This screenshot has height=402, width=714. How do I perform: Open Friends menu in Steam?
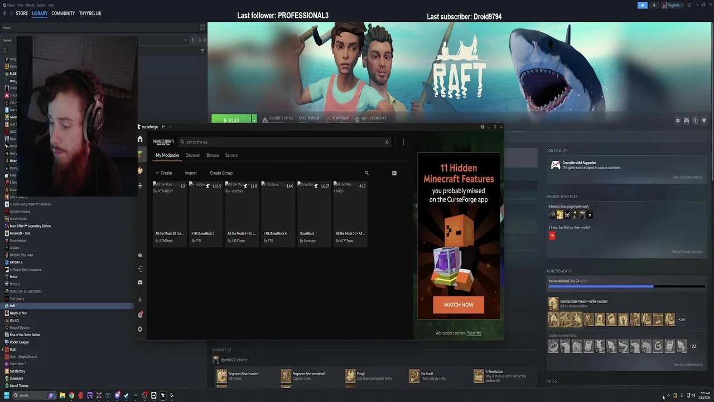(x=30, y=5)
